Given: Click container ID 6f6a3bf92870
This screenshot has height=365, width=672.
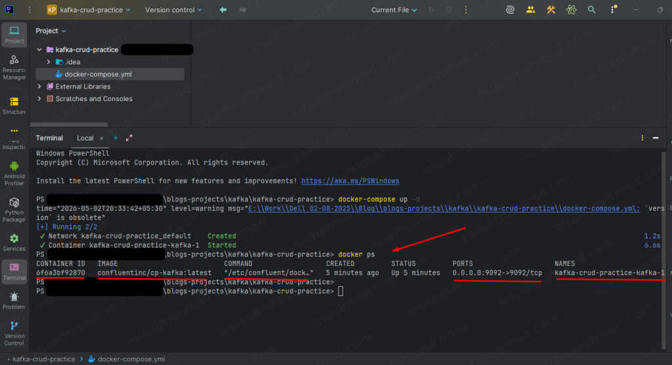Looking at the screenshot, I should point(60,273).
